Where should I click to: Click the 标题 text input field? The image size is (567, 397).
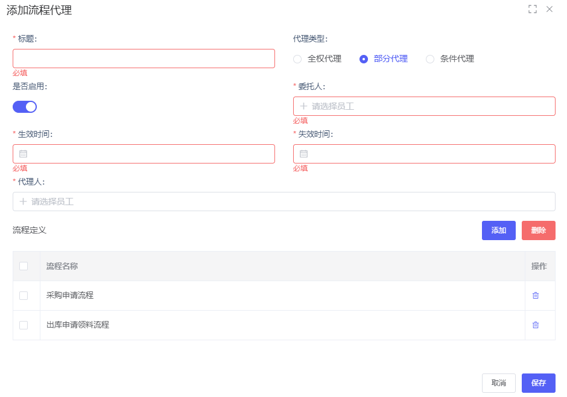click(144, 59)
